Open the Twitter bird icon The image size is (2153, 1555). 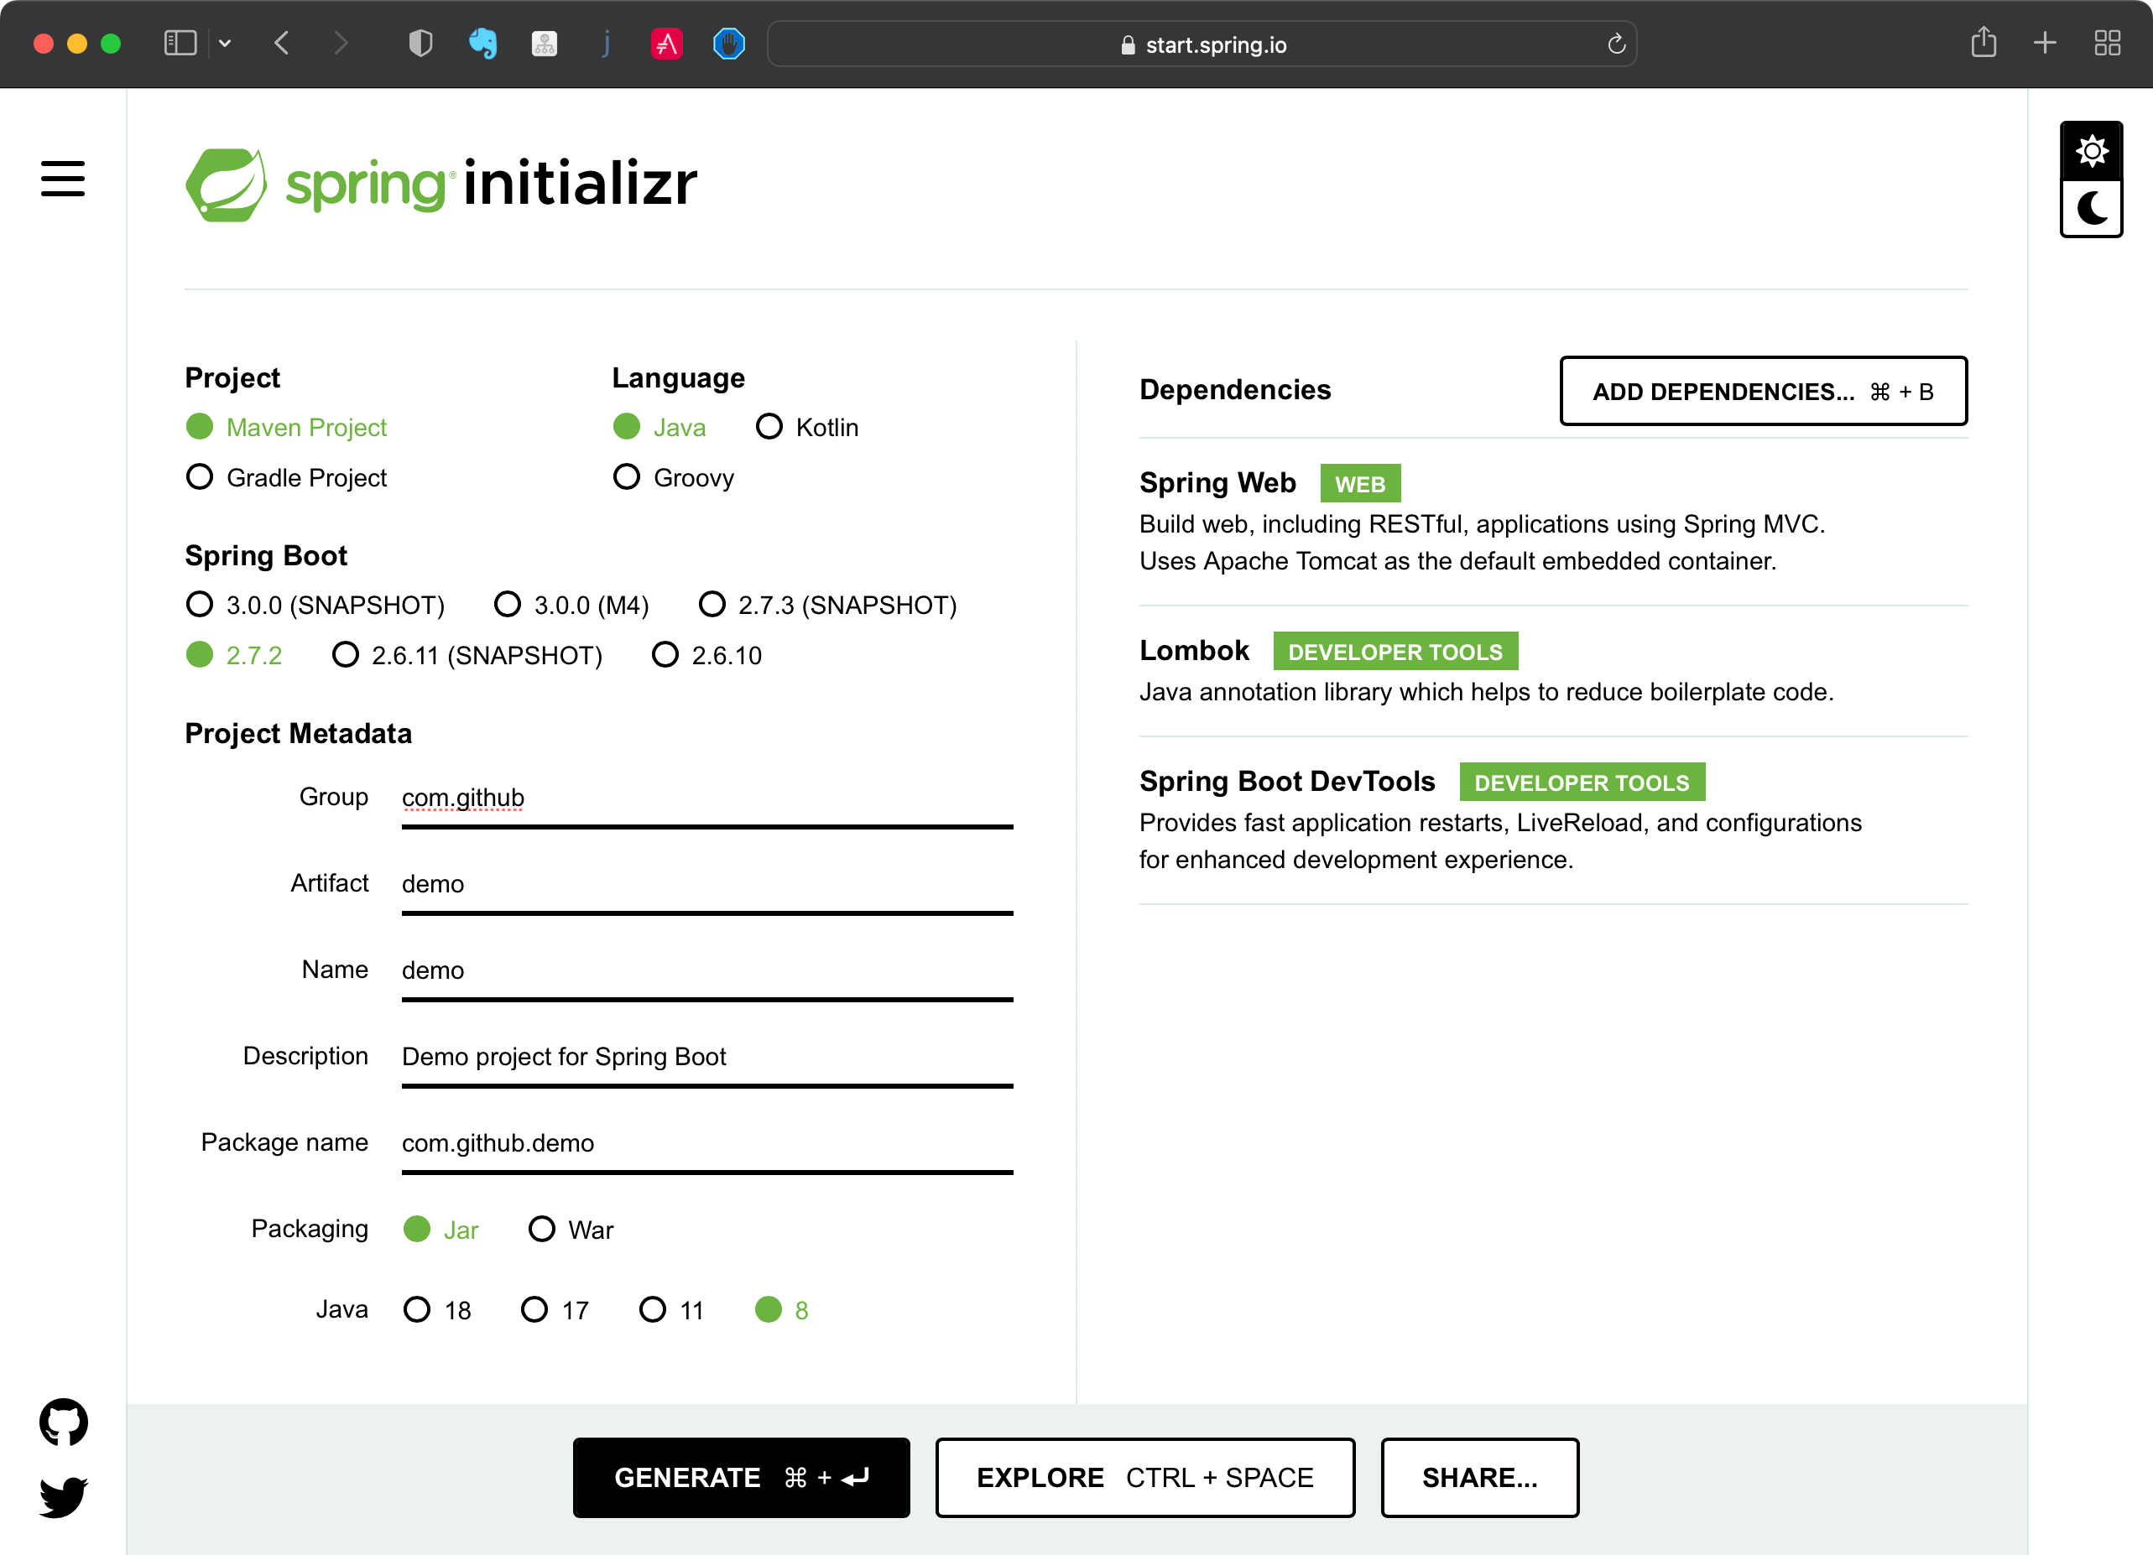[64, 1496]
